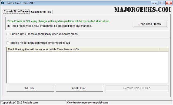Open the Add Folder... dialog
173x105 pixels.
pos(79,88)
